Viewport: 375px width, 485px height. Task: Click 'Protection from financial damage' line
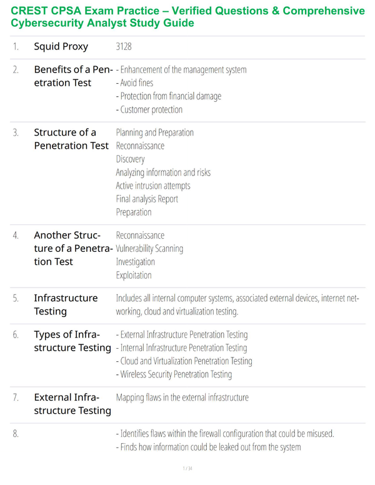(169, 96)
